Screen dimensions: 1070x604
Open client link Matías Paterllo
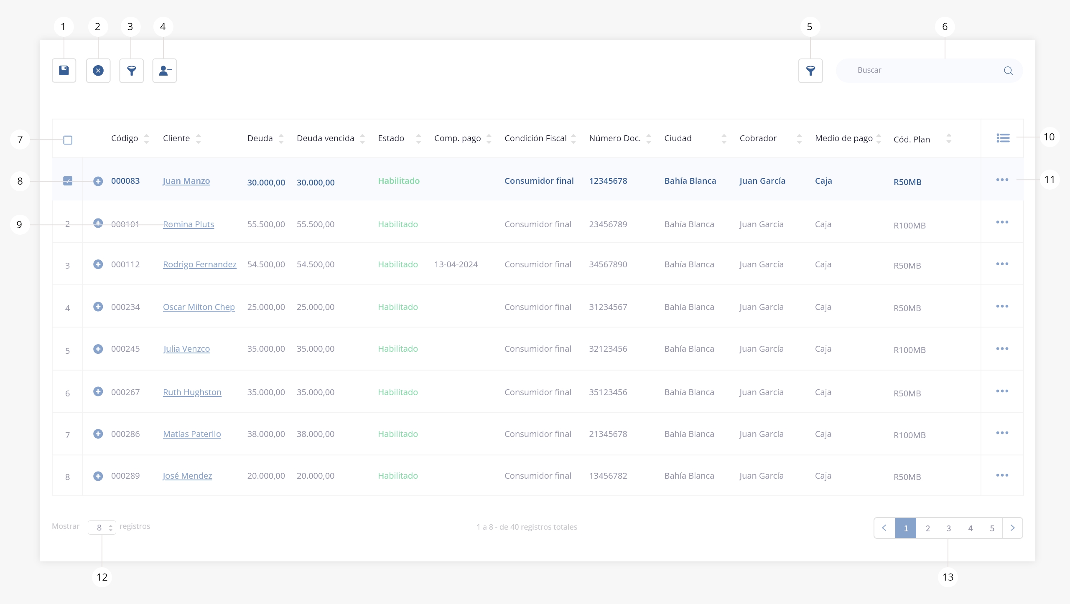[x=192, y=434]
